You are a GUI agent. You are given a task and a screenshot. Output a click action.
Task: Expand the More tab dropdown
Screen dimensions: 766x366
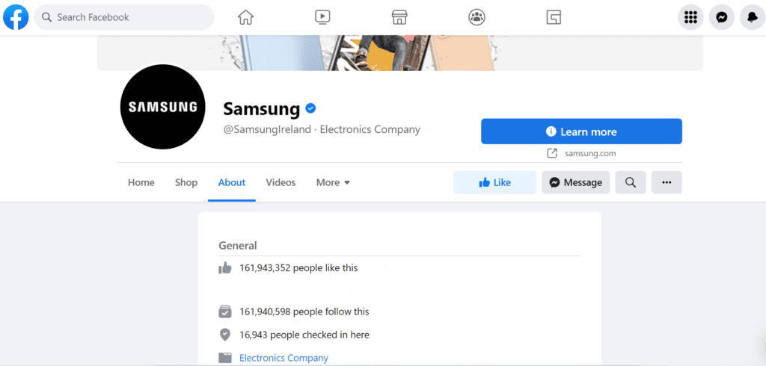point(333,182)
